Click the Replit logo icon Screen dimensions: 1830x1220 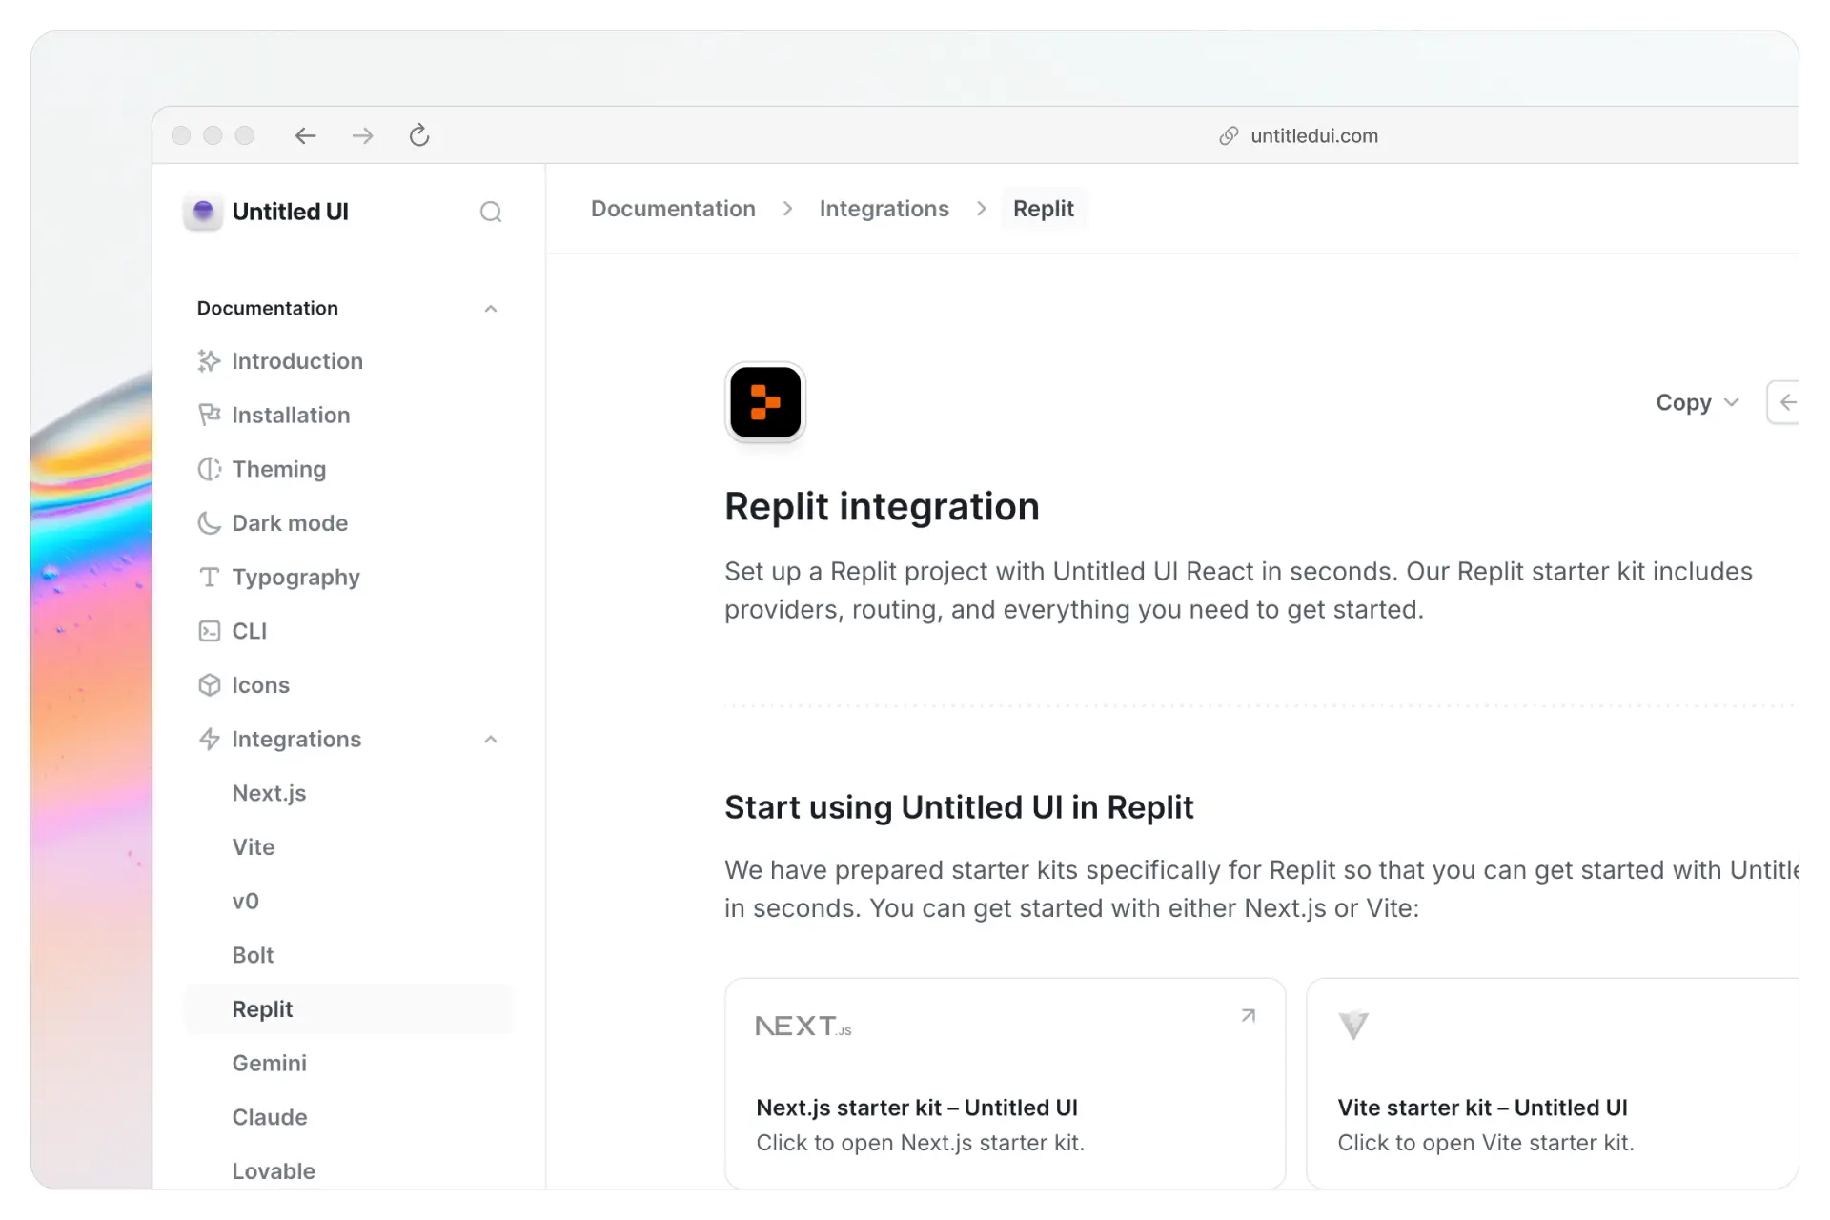(x=765, y=402)
